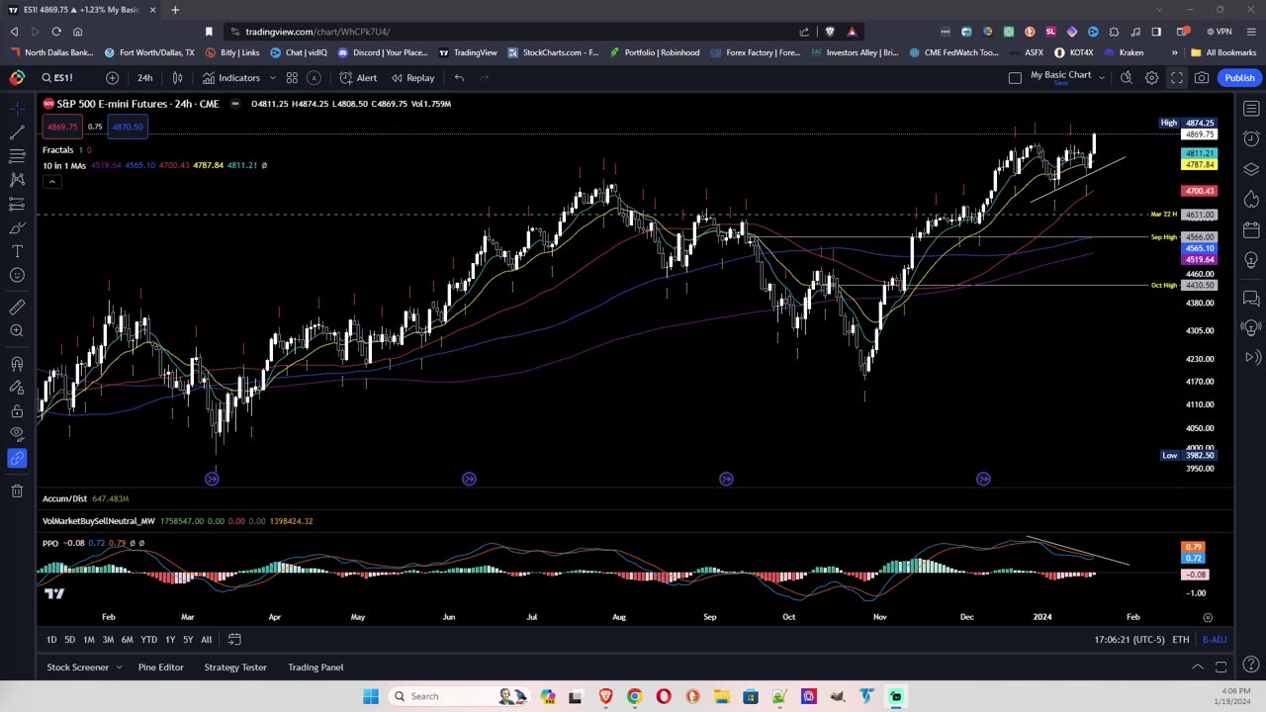Select the brush drawing tool
Screen dimensions: 1266x712
click(x=17, y=227)
